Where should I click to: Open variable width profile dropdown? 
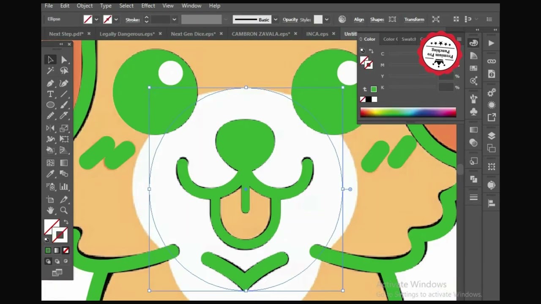click(x=226, y=19)
